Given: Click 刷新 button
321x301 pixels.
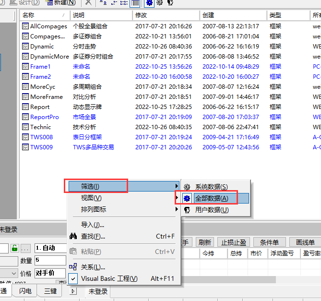Looking at the screenshot, I should (205, 242).
